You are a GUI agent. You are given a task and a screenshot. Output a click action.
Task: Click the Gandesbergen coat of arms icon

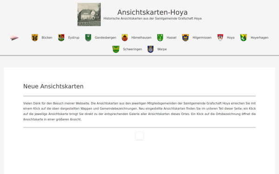(88, 38)
